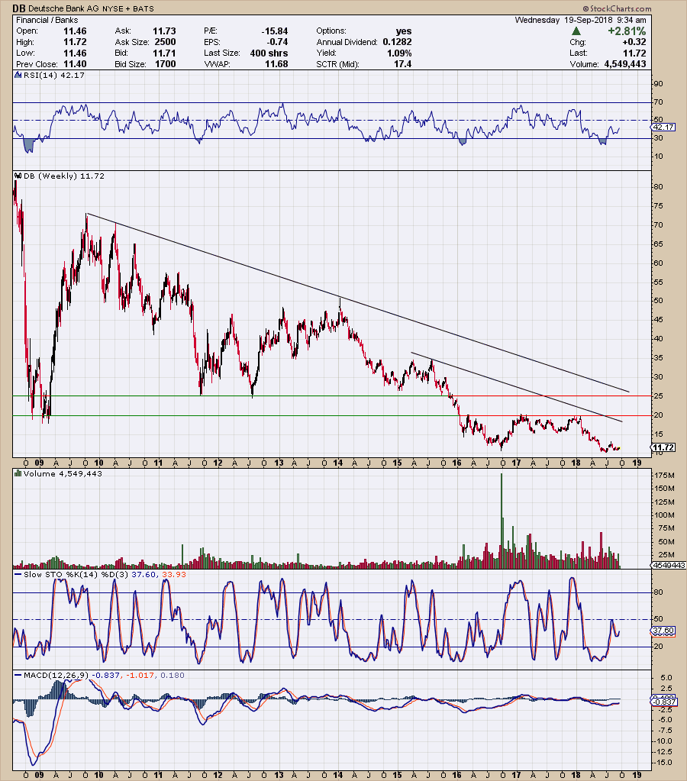This screenshot has width=687, height=781.
Task: Click the NYSE + BATS exchange label
Action: (x=128, y=9)
